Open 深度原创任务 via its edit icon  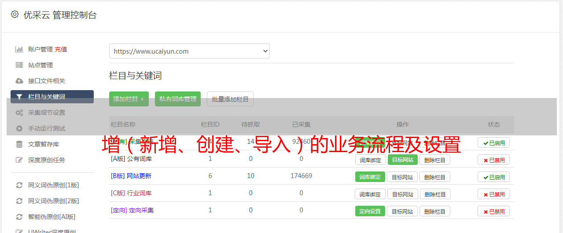click(x=19, y=160)
